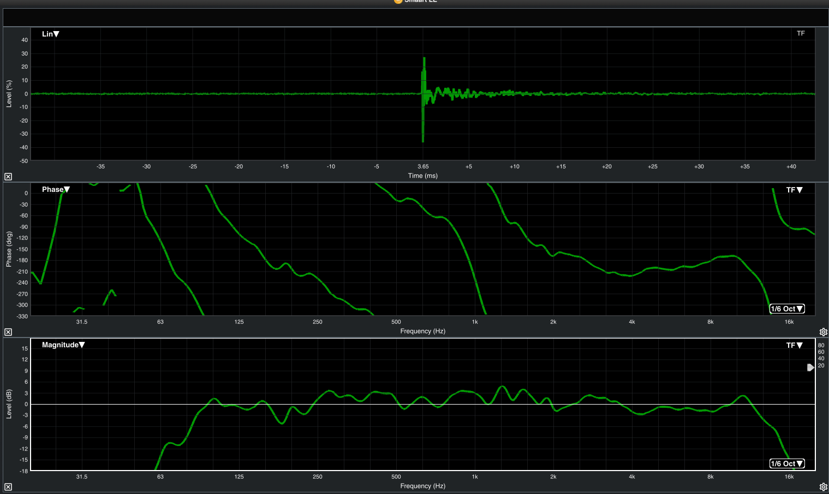
Task: Click the coherence threshold arrow marker
Action: (810, 368)
